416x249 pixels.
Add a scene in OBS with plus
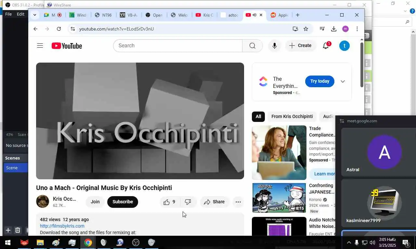tap(8, 230)
